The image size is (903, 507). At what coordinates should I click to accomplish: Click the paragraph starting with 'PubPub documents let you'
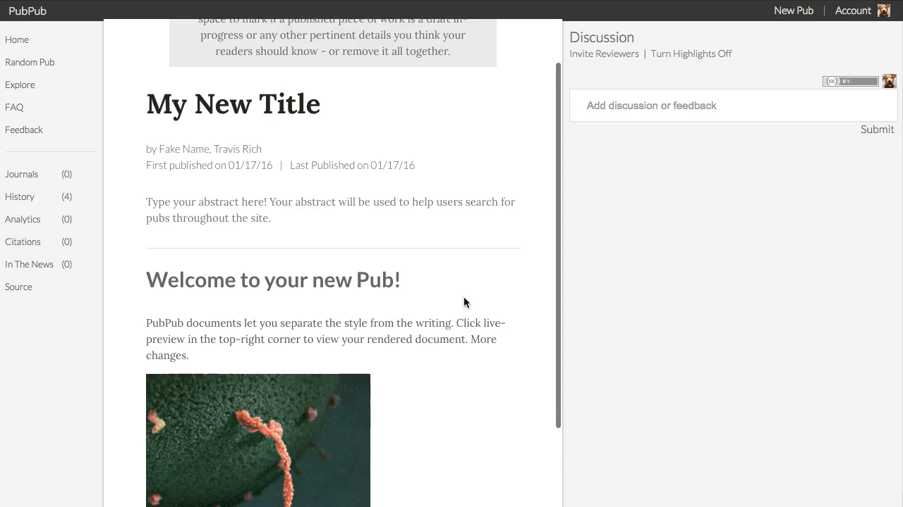(x=326, y=339)
